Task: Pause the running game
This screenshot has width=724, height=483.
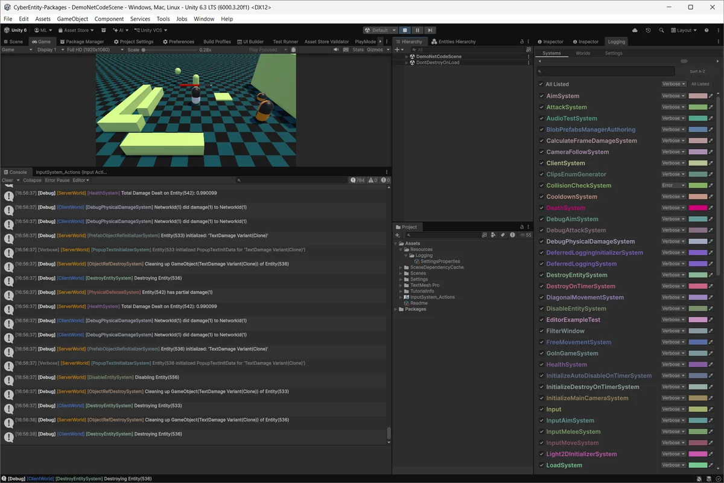Action: (418, 30)
